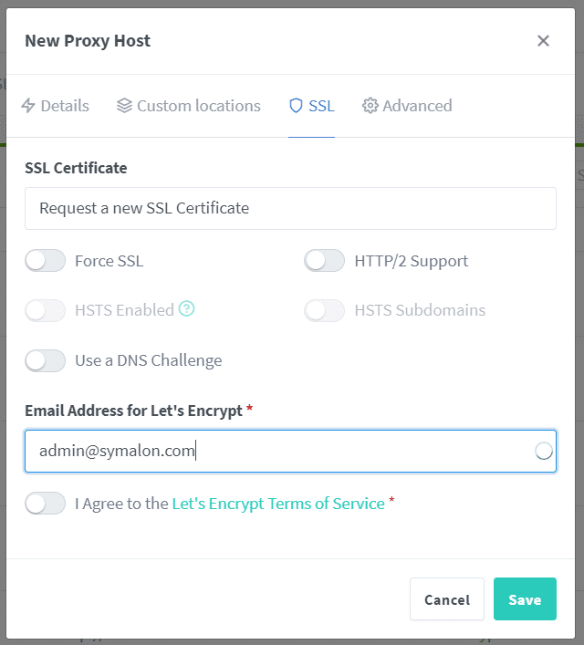
Task: Click the Custom locations layers icon
Action: 125,106
